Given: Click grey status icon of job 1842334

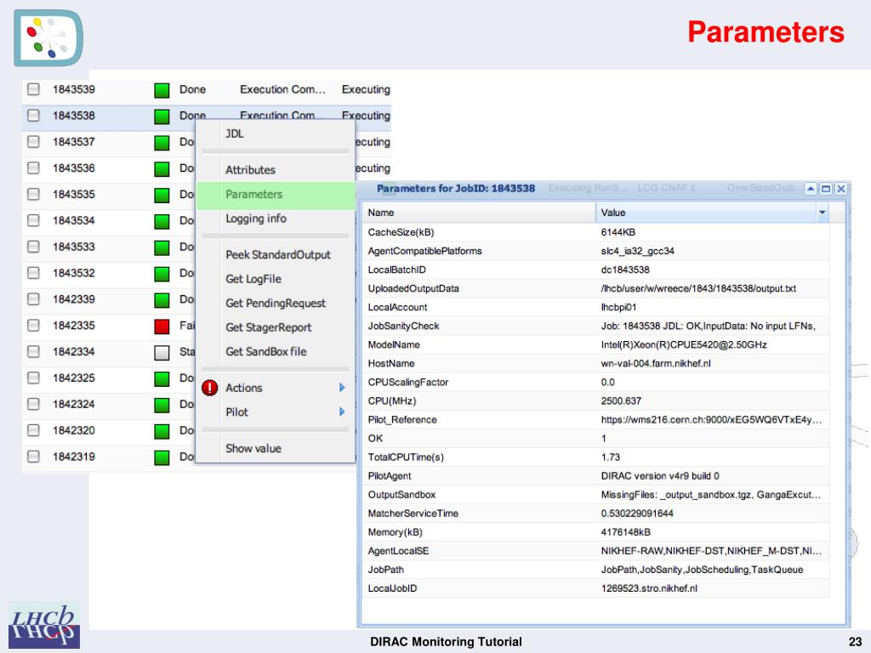Looking at the screenshot, I should (x=162, y=353).
